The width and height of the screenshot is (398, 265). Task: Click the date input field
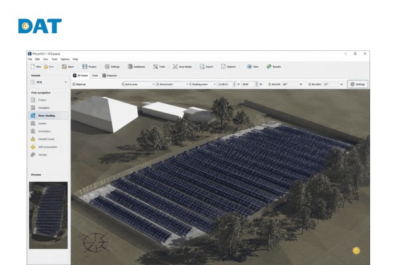pos(225,84)
